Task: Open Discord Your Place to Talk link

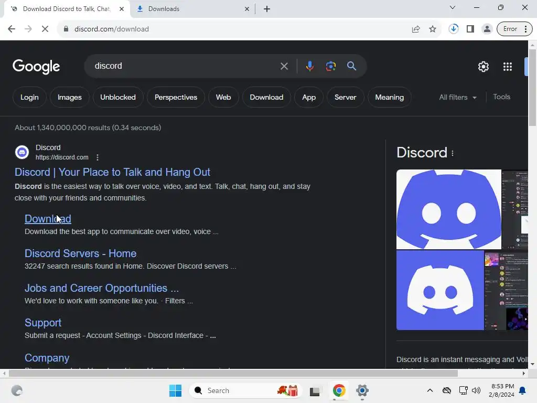Action: click(112, 172)
